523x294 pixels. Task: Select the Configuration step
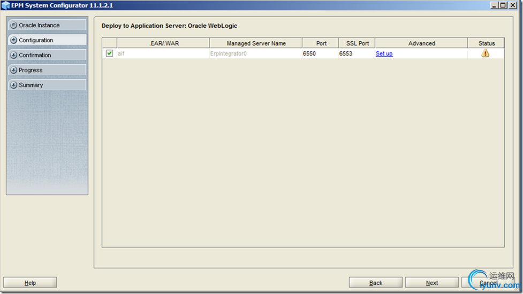47,40
